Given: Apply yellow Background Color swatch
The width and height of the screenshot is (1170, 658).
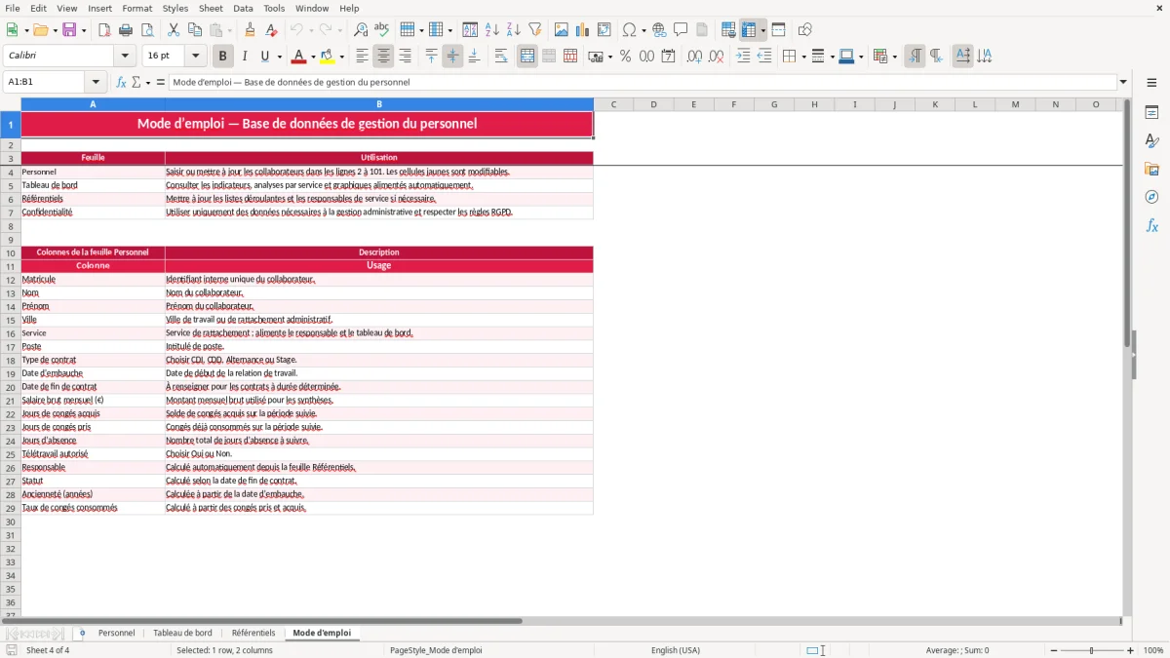Looking at the screenshot, I should tap(328, 57).
